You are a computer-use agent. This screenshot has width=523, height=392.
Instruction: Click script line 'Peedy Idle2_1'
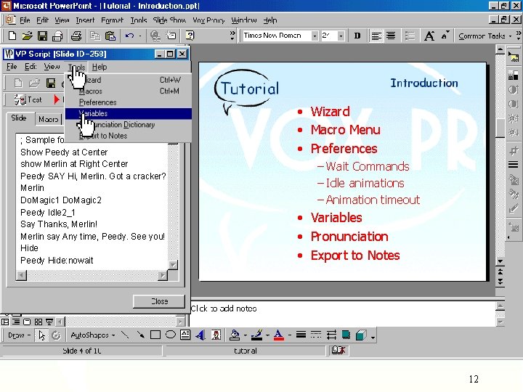pos(48,212)
